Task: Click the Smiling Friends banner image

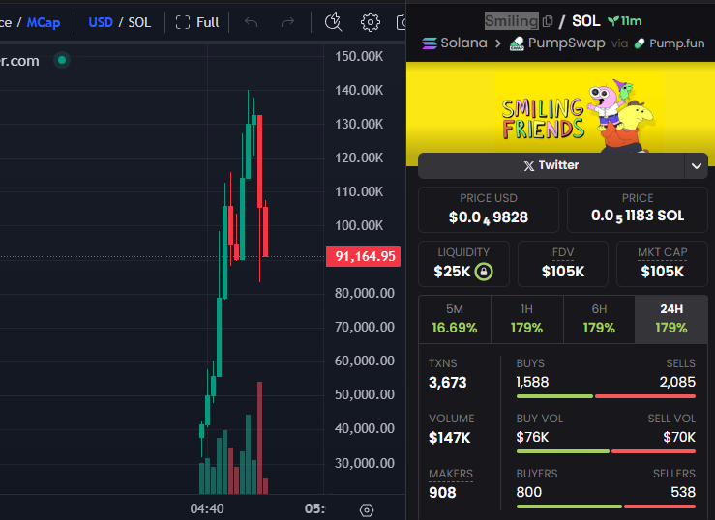Action: click(x=560, y=108)
